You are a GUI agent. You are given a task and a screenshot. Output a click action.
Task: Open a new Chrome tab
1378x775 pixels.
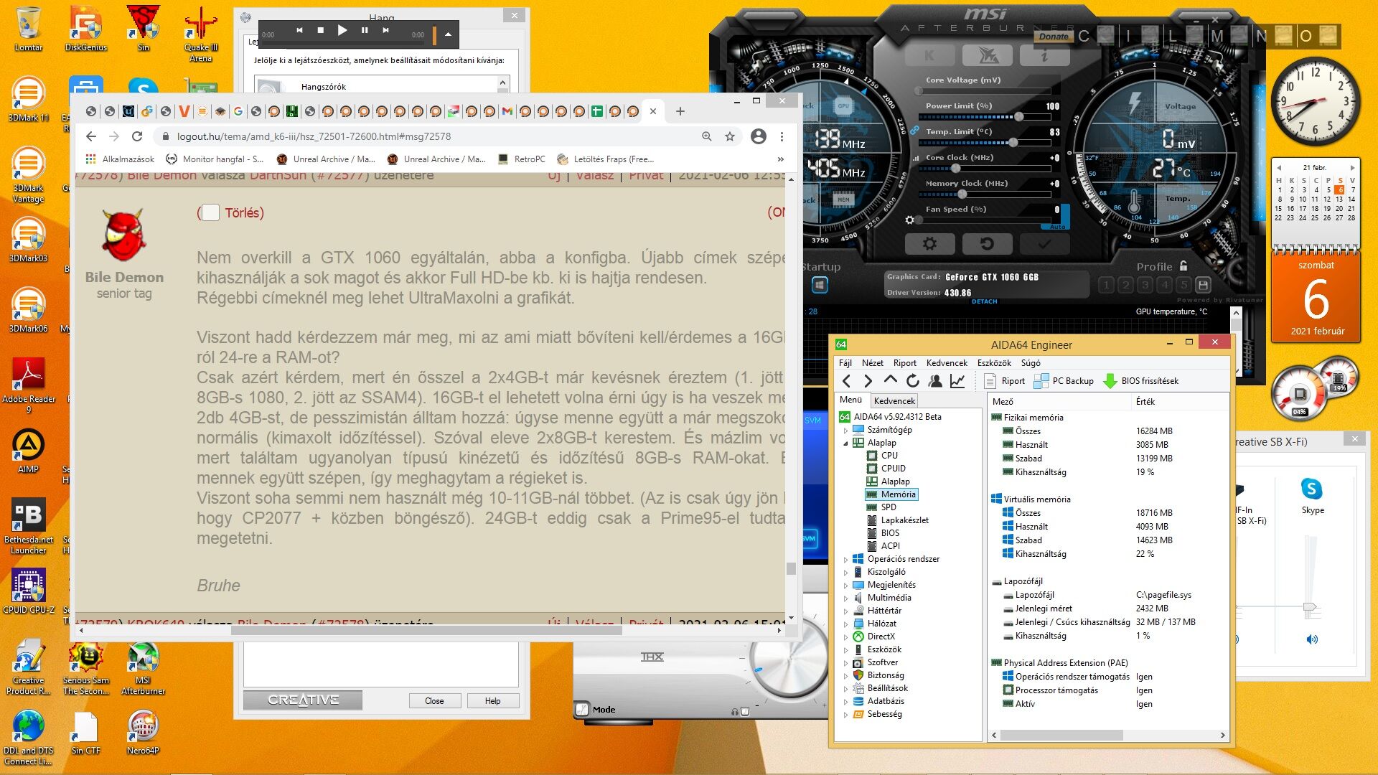[x=680, y=111]
